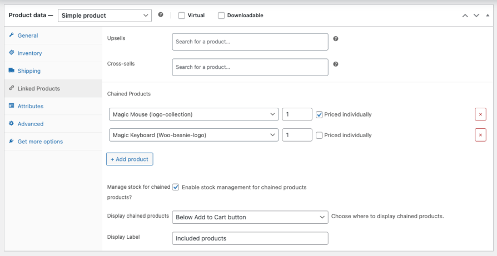The height and width of the screenshot is (256, 497).
Task: Enable the Downloadable checkbox
Action: point(221,16)
